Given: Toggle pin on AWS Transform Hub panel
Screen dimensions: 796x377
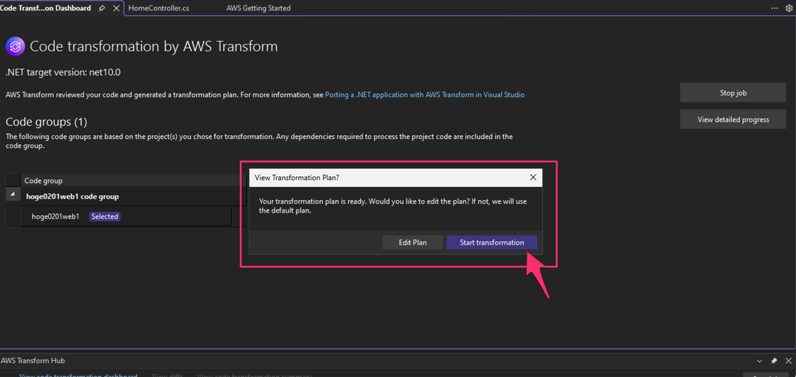Looking at the screenshot, I should [774, 361].
